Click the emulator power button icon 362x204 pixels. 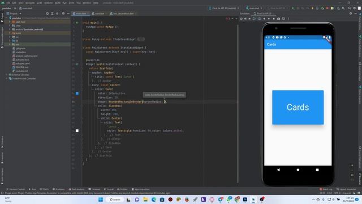pos(242,19)
